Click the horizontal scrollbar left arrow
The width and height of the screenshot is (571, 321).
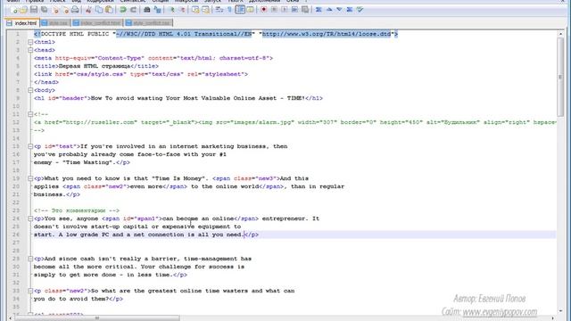point(10,318)
